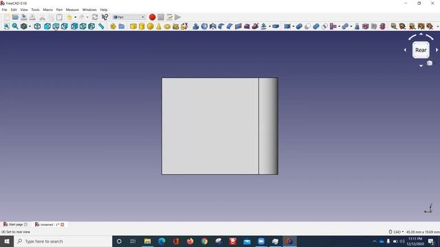440x247 pixels.
Task: Click the Fit Selection magnifier icon
Action: 15,26
